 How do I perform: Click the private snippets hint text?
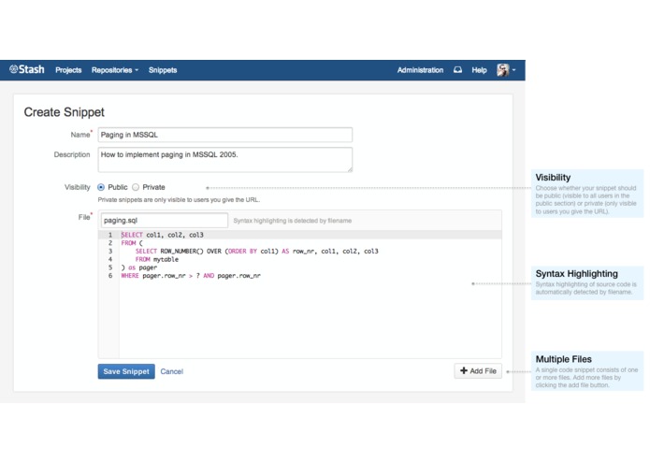pos(179,200)
